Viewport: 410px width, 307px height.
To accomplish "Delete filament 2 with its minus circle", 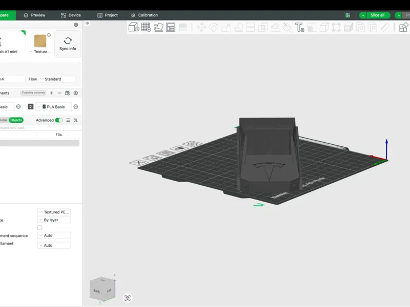I will pyautogui.click(x=75, y=106).
